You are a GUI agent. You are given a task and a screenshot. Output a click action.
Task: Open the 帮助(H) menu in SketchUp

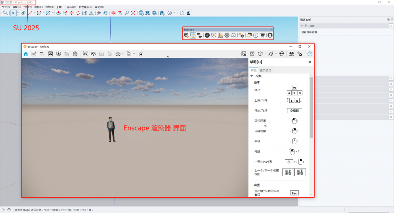click(99, 7)
